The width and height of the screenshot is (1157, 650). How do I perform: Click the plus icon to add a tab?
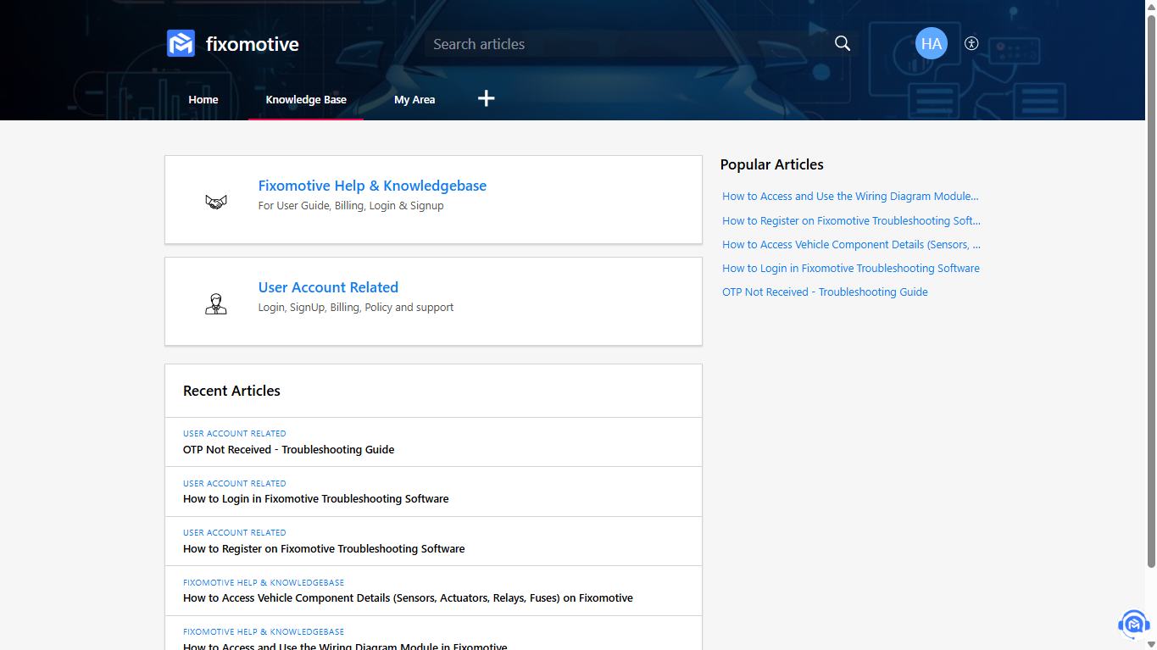(x=486, y=98)
